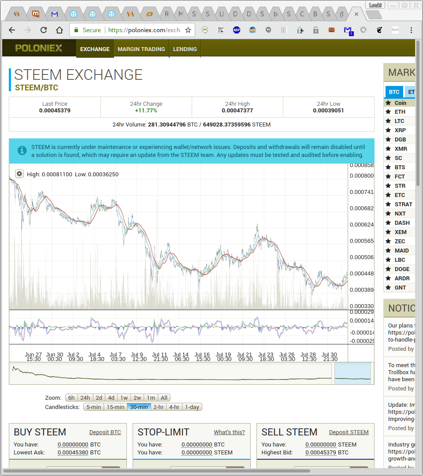This screenshot has height=476, width=423.
Task: Toggle favorite star for GNT
Action: [x=388, y=287]
